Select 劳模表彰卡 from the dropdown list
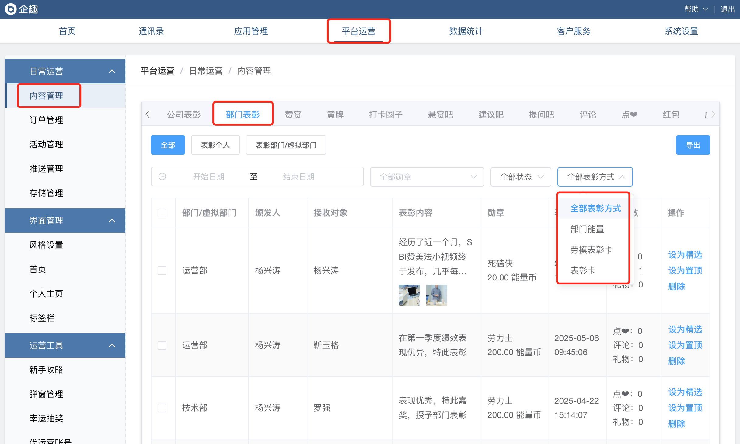This screenshot has width=740, height=444. tap(591, 250)
